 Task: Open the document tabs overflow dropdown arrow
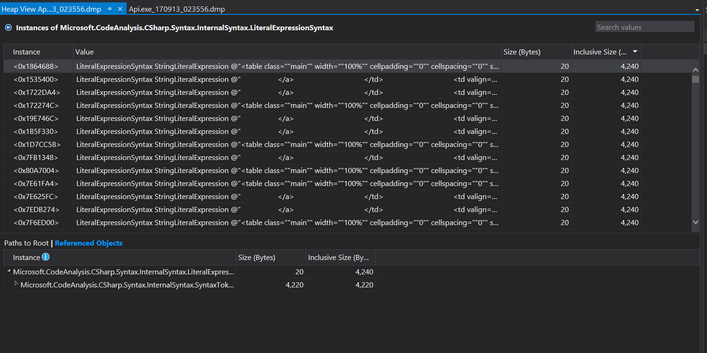point(697,9)
